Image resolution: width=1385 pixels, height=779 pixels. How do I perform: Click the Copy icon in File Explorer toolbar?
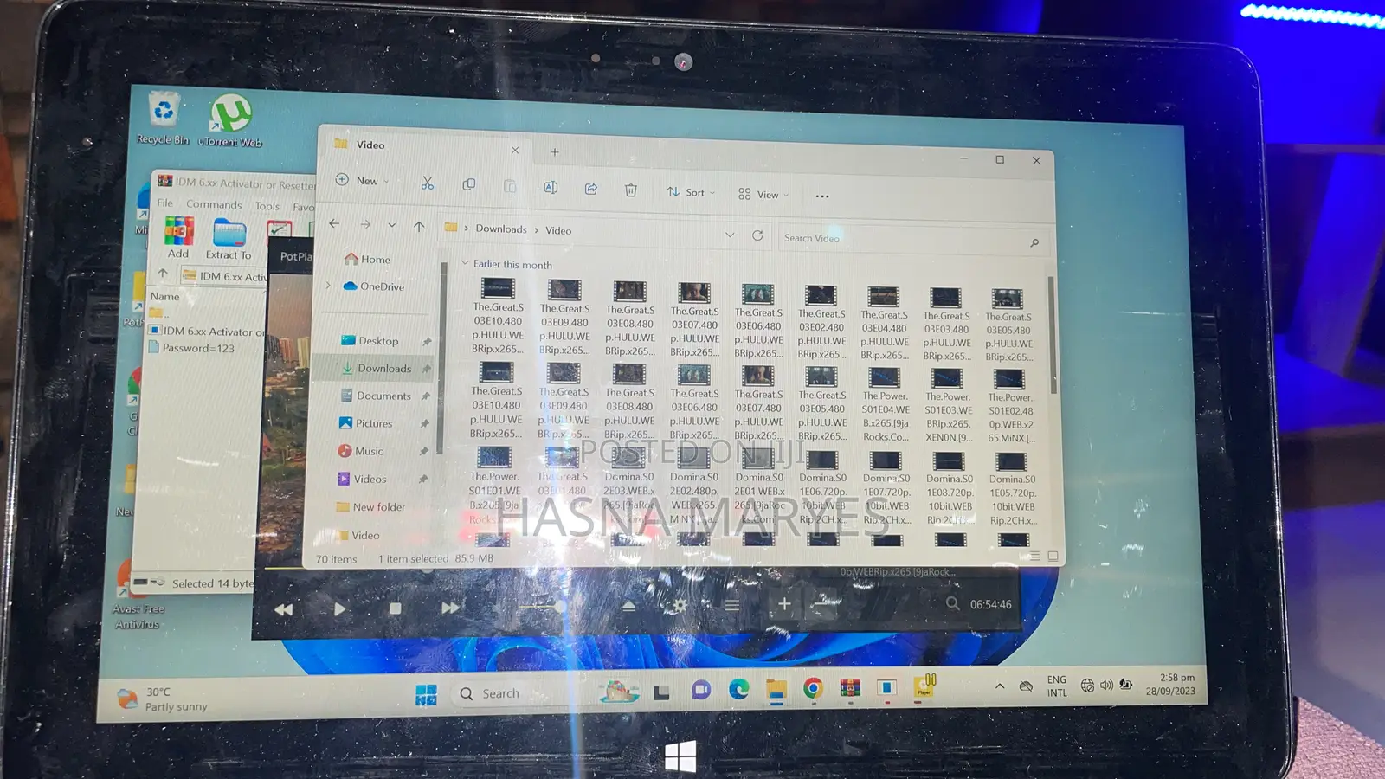click(x=469, y=184)
